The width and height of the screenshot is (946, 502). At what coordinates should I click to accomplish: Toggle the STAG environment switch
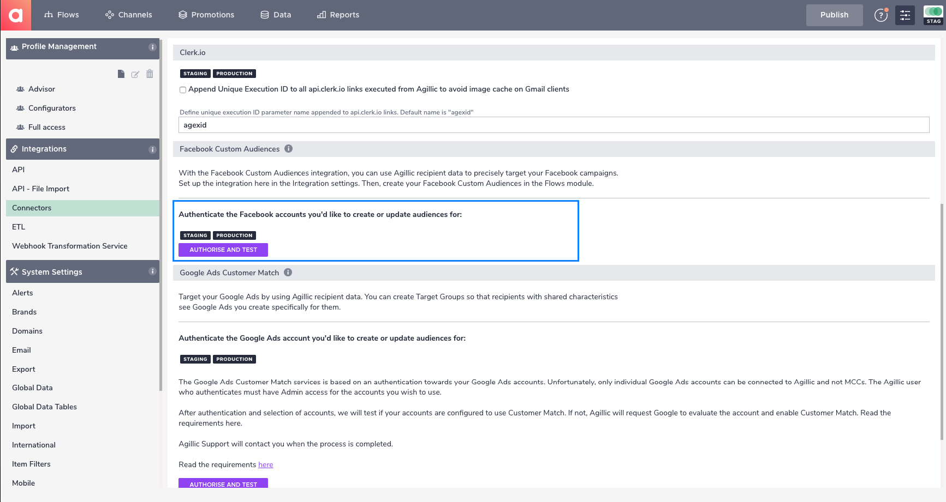click(x=933, y=15)
